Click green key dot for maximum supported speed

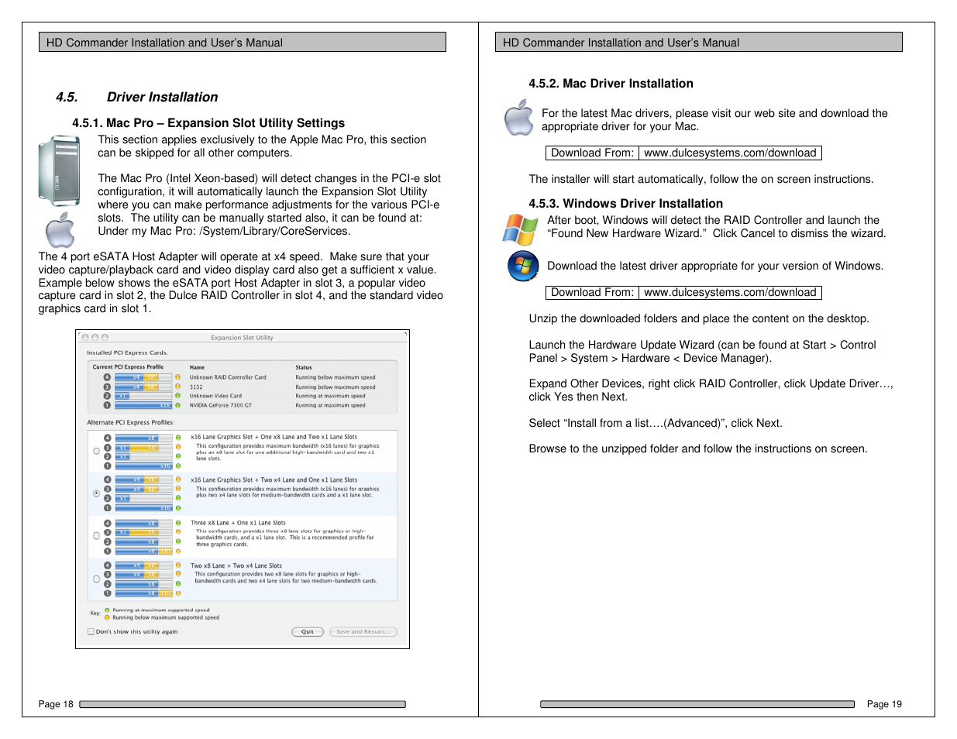click(107, 610)
